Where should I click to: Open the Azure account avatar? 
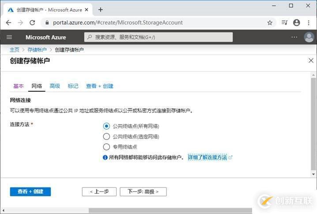pyautogui.click(x=309, y=37)
